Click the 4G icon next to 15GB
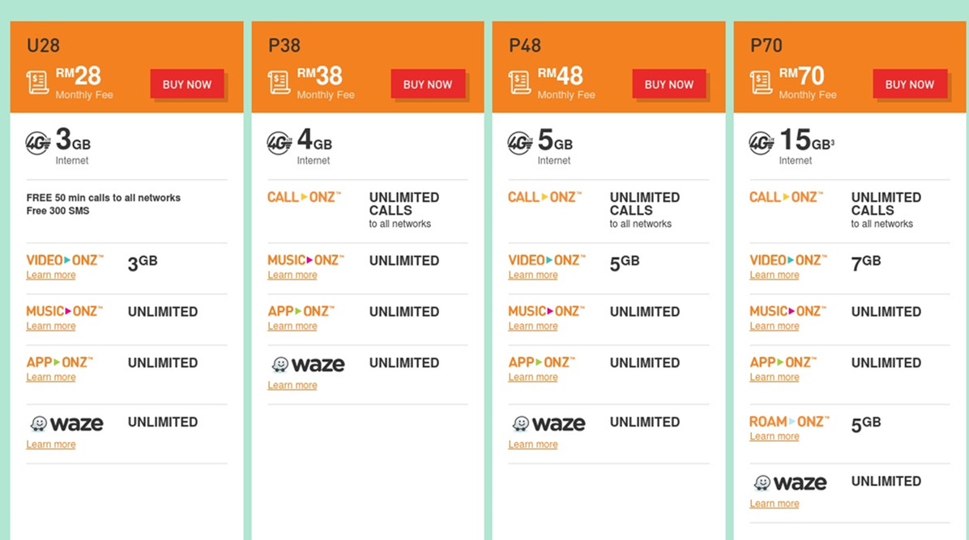969x540 pixels. (761, 143)
